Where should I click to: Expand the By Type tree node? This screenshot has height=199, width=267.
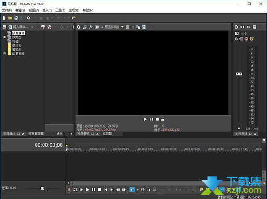tap(4, 37)
